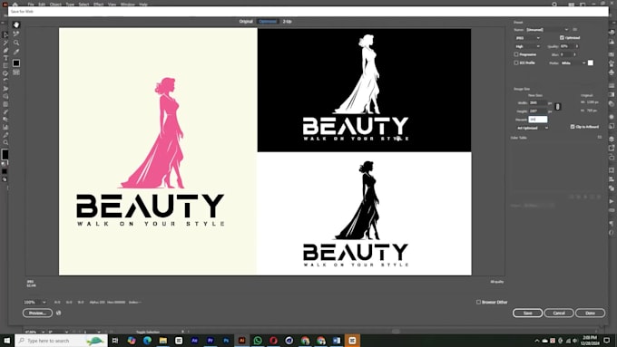Open the Windows Start menu
The height and width of the screenshot is (347, 617).
(6, 341)
